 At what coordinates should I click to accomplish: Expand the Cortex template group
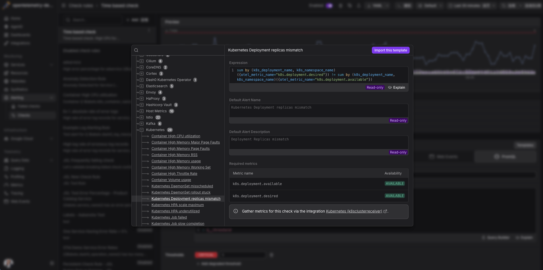[x=142, y=74]
